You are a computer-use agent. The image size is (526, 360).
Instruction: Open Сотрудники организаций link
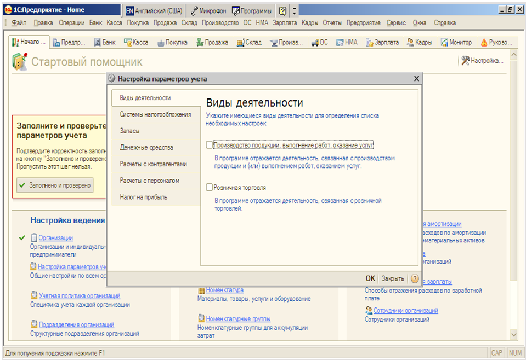pos(406,310)
